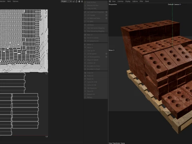Click Fit Canvas to UV icon

(85, 41)
